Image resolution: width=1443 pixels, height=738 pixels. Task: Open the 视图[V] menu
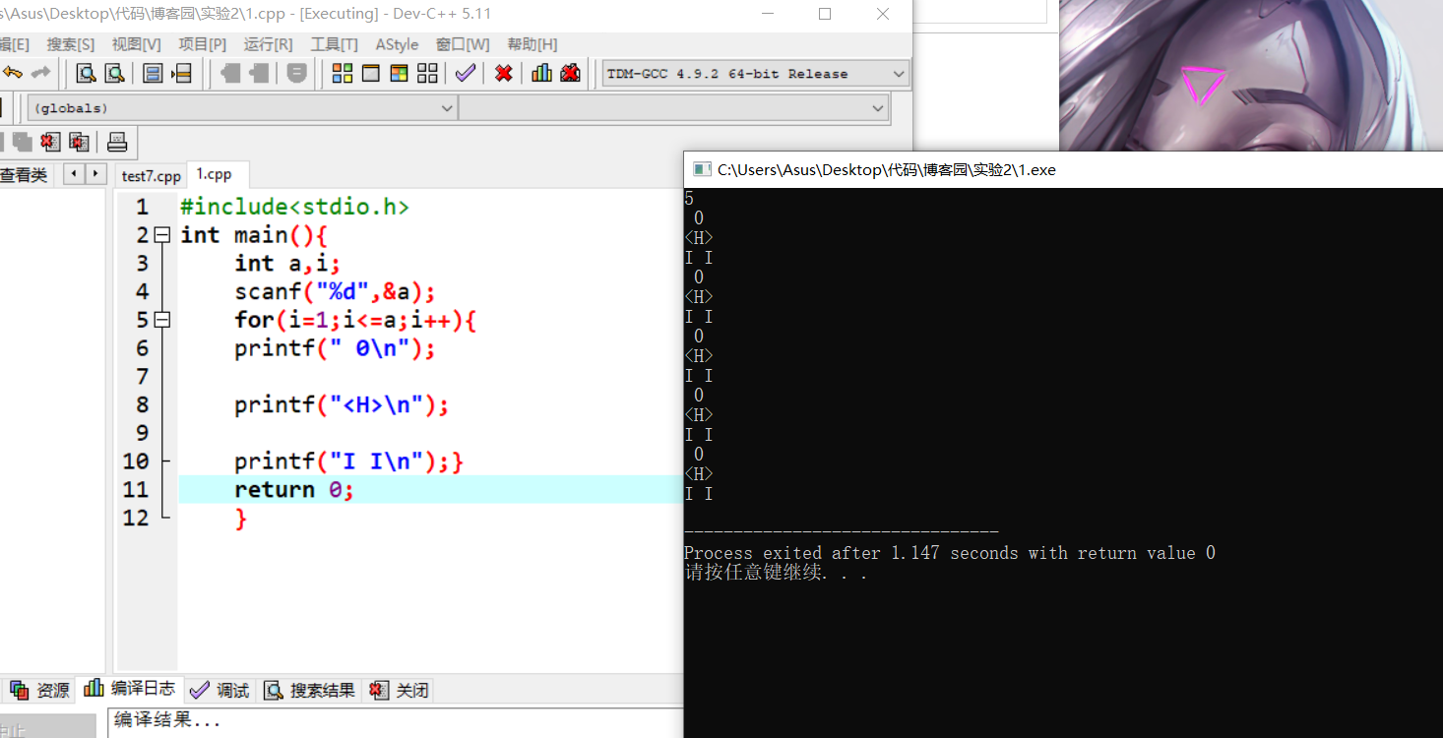click(x=137, y=44)
